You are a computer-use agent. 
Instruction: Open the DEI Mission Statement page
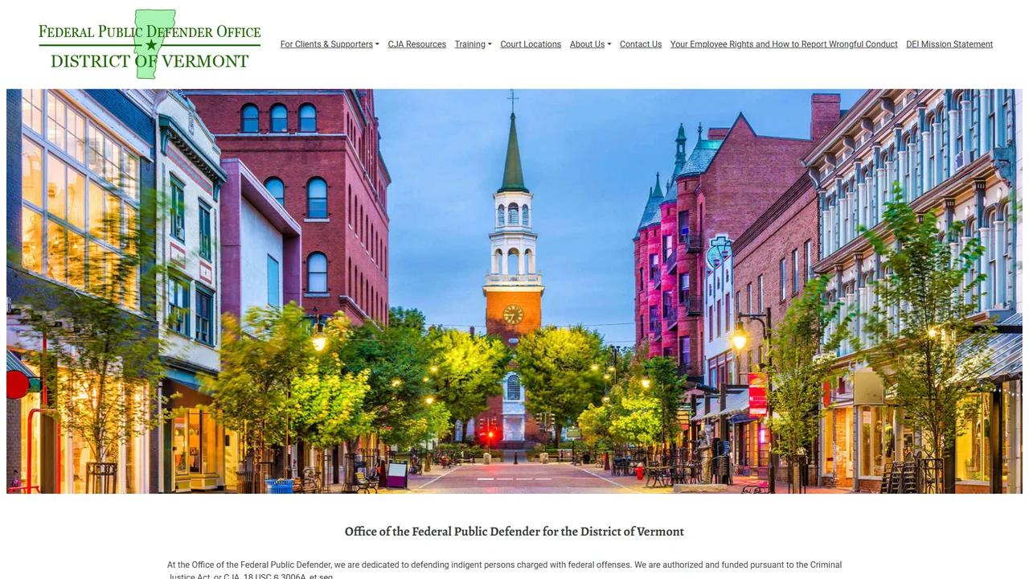(x=949, y=44)
